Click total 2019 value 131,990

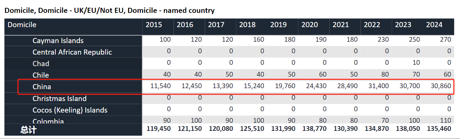[283, 129]
